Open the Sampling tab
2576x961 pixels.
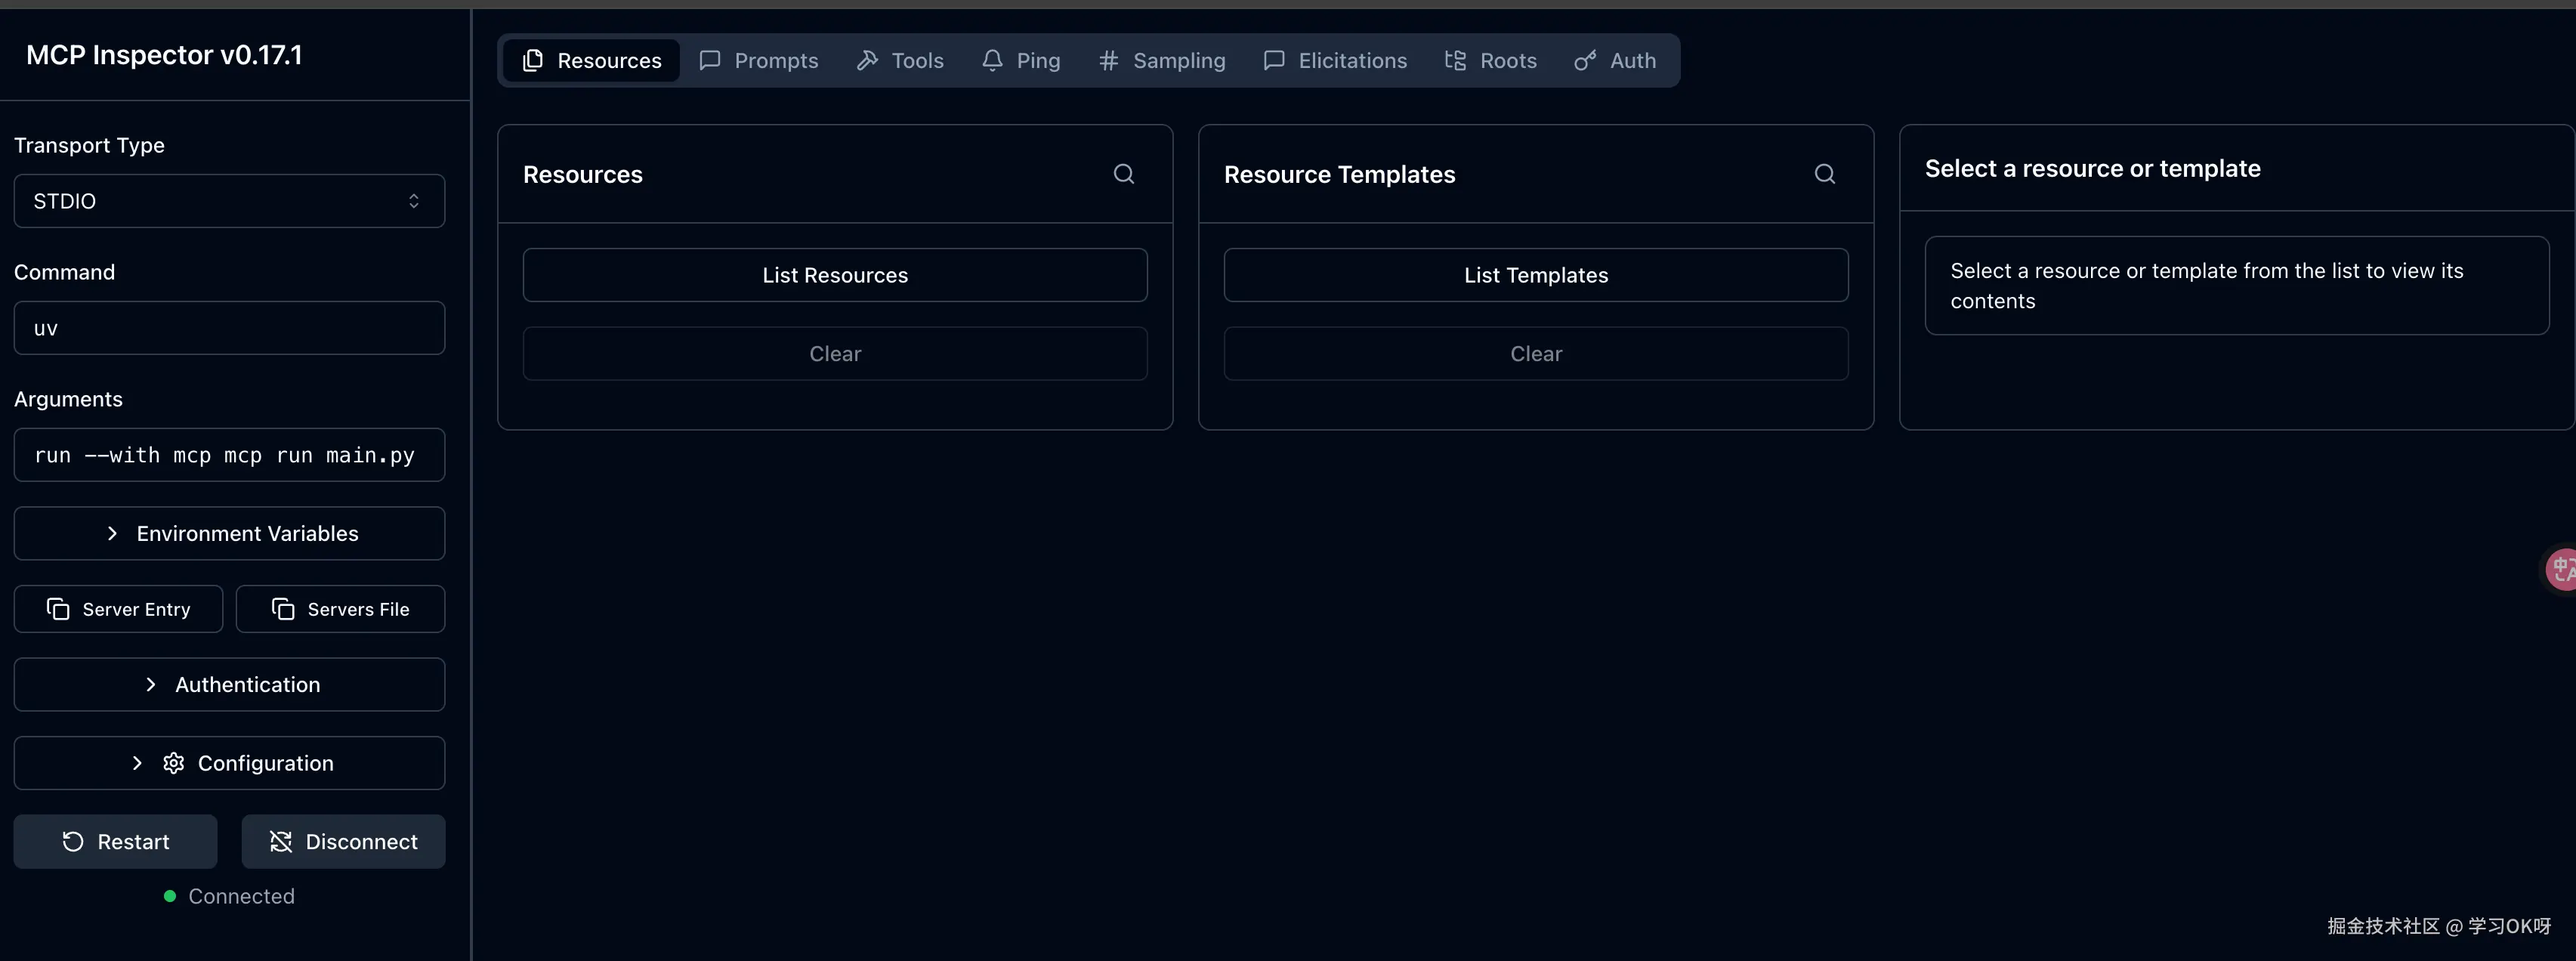click(x=1161, y=61)
